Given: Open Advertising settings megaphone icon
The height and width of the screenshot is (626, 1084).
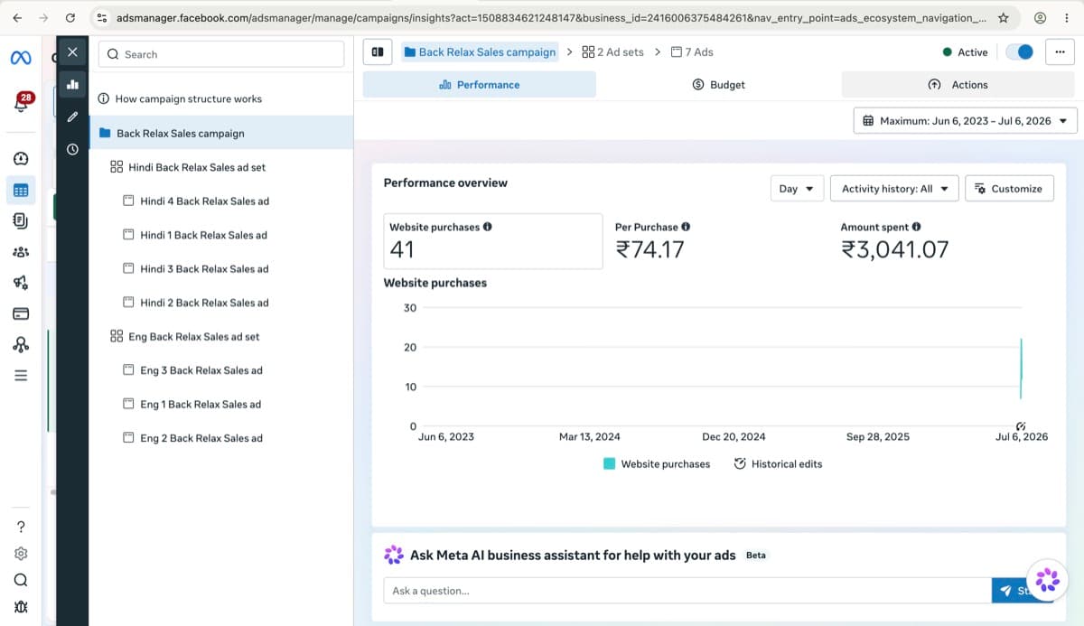Looking at the screenshot, I should (21, 283).
